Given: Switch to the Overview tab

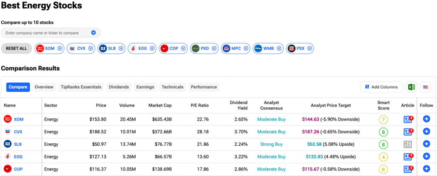Looking at the screenshot, I should [44, 87].
